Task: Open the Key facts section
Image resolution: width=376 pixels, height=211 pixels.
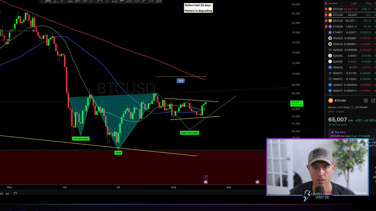Action: click(x=340, y=132)
